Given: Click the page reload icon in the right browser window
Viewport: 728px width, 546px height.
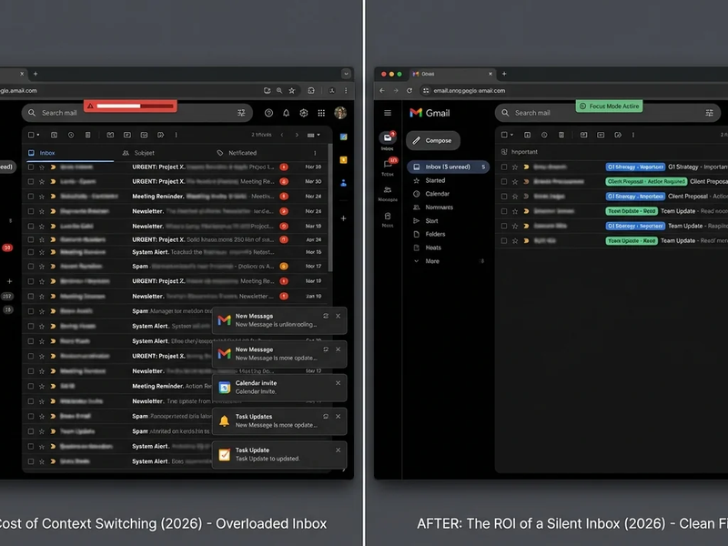Looking at the screenshot, I should tap(410, 91).
